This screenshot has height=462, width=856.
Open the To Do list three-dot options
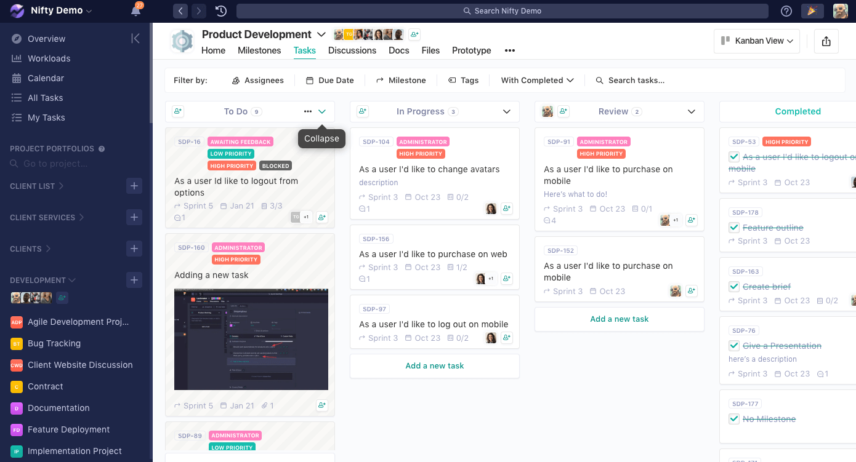[x=308, y=111]
